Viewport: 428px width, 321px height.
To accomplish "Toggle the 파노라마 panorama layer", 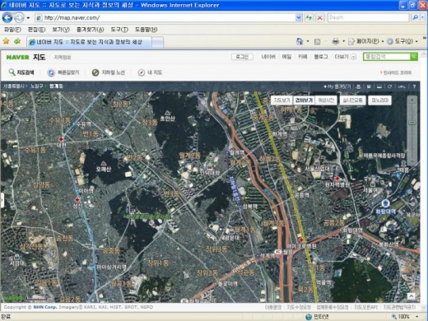I will pos(379,100).
